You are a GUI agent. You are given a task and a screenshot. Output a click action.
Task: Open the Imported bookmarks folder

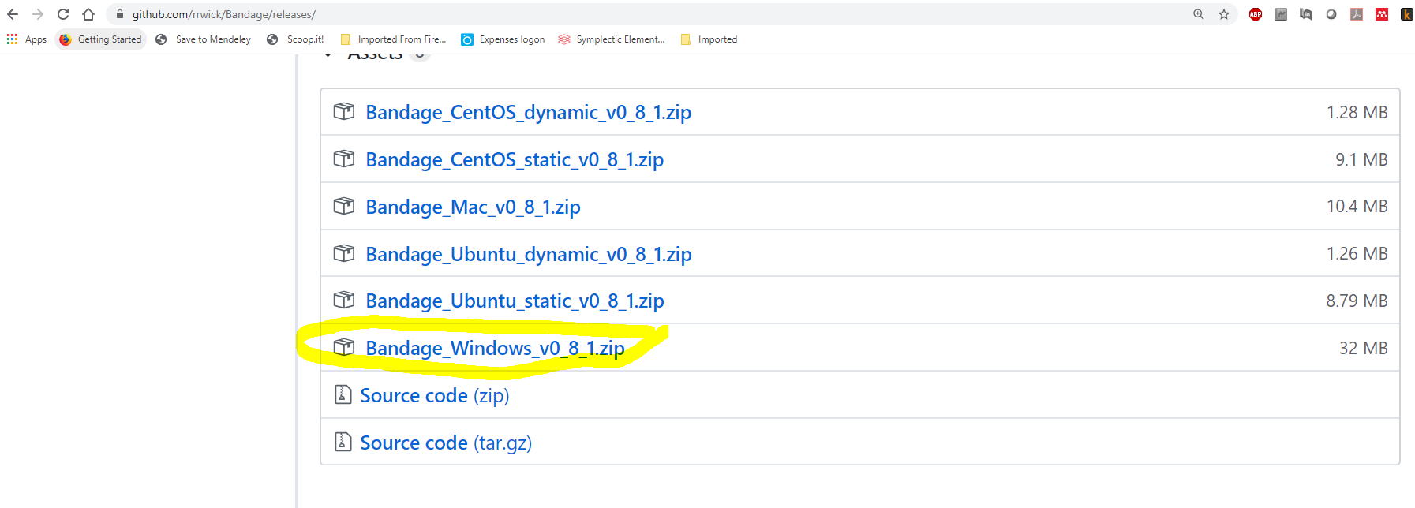click(x=709, y=39)
